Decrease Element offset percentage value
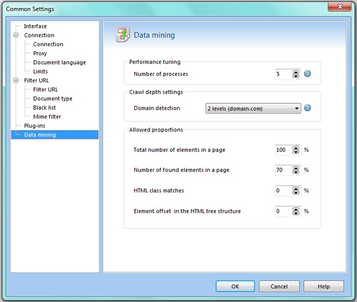The image size is (357, 302). pos(296,213)
